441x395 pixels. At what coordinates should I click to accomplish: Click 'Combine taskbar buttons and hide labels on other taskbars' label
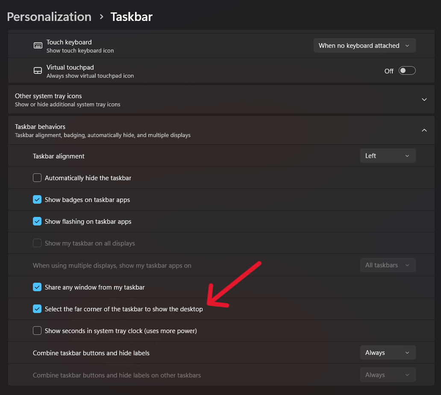tap(117, 375)
